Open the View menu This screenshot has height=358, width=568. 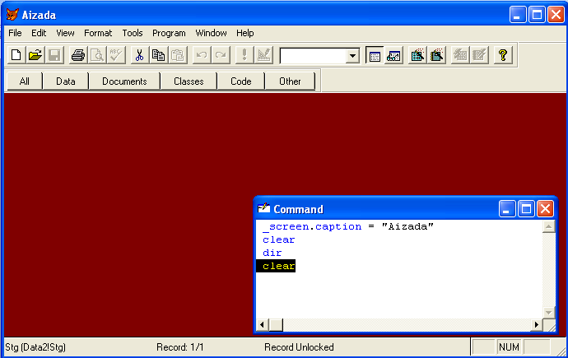click(x=65, y=33)
